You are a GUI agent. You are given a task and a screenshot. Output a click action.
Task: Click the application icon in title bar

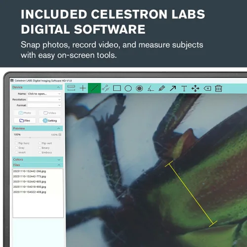(12, 81)
